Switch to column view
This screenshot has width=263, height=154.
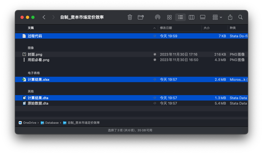click(192, 17)
